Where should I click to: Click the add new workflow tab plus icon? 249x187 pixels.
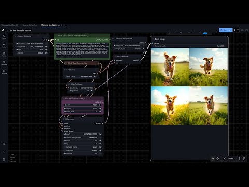tap(66, 25)
